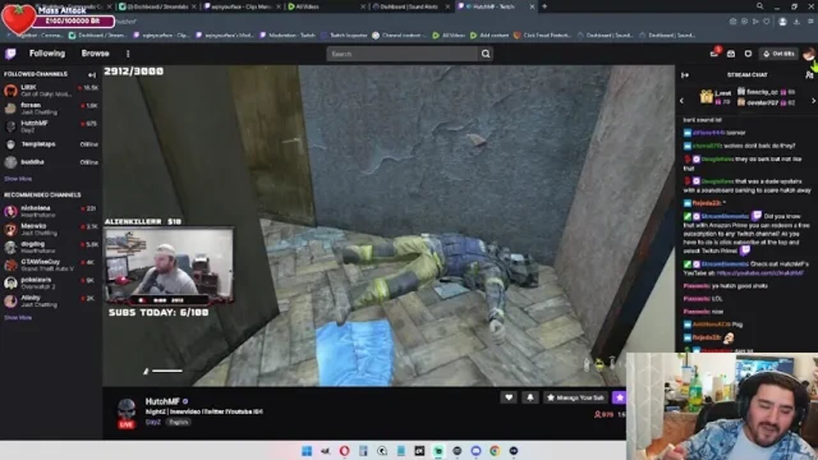Open the Following page

point(47,54)
